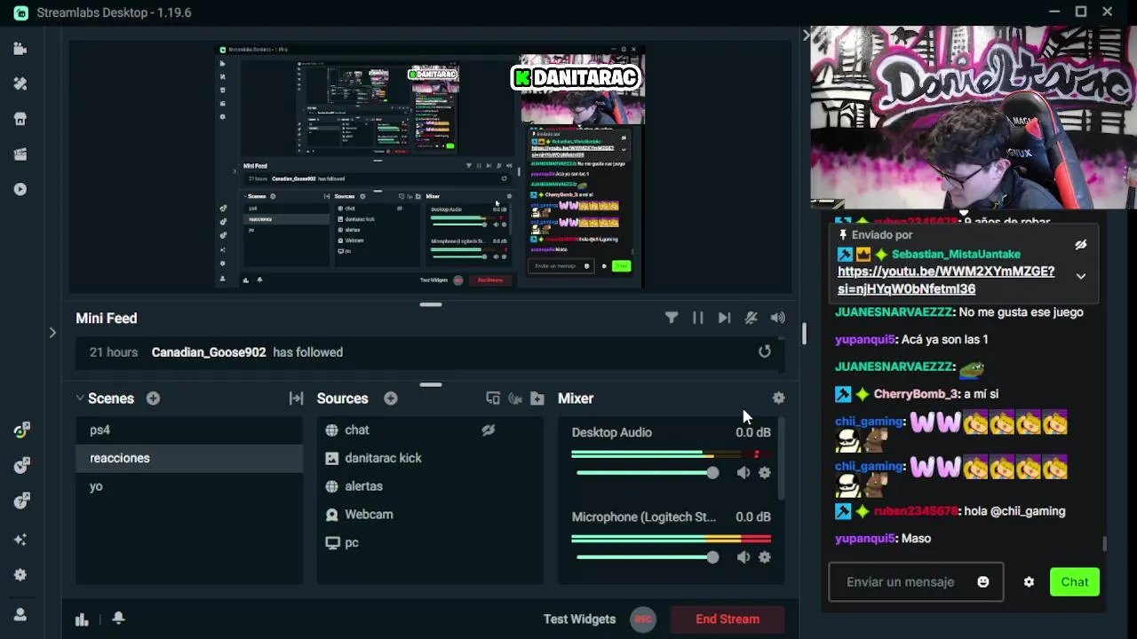Pause the Mini Feed alert queue
The width and height of the screenshot is (1137, 639).
[x=698, y=318]
